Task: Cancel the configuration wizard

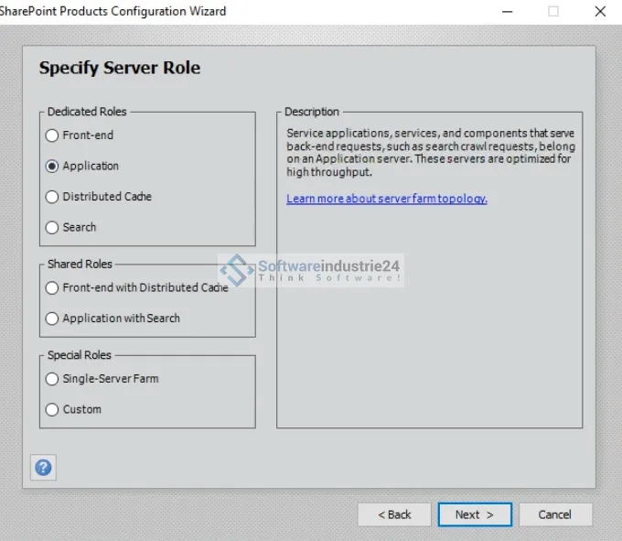Action: coord(554,514)
